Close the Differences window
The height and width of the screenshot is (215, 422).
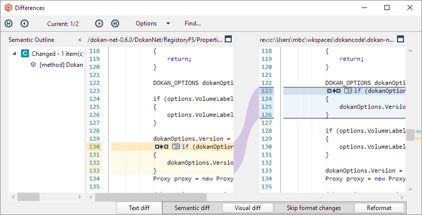410,8
